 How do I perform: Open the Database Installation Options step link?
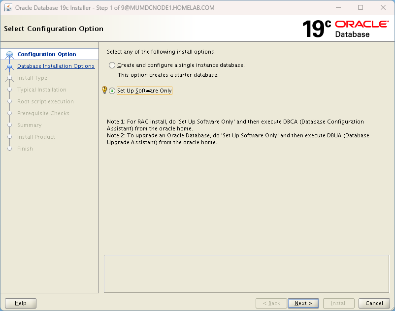(x=56, y=66)
